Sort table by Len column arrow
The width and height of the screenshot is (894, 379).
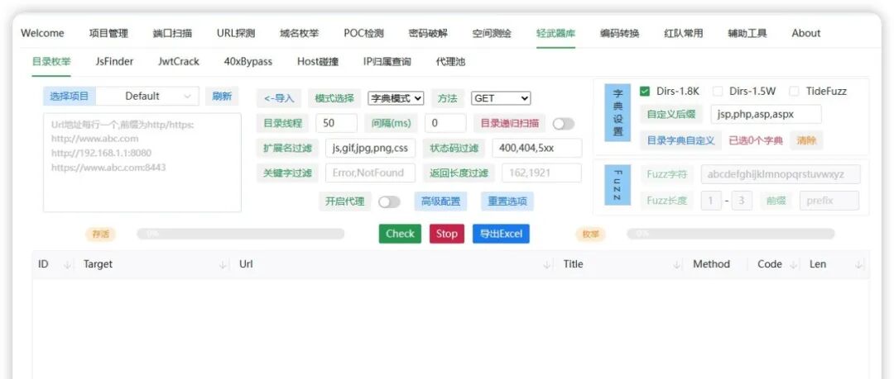(859, 264)
